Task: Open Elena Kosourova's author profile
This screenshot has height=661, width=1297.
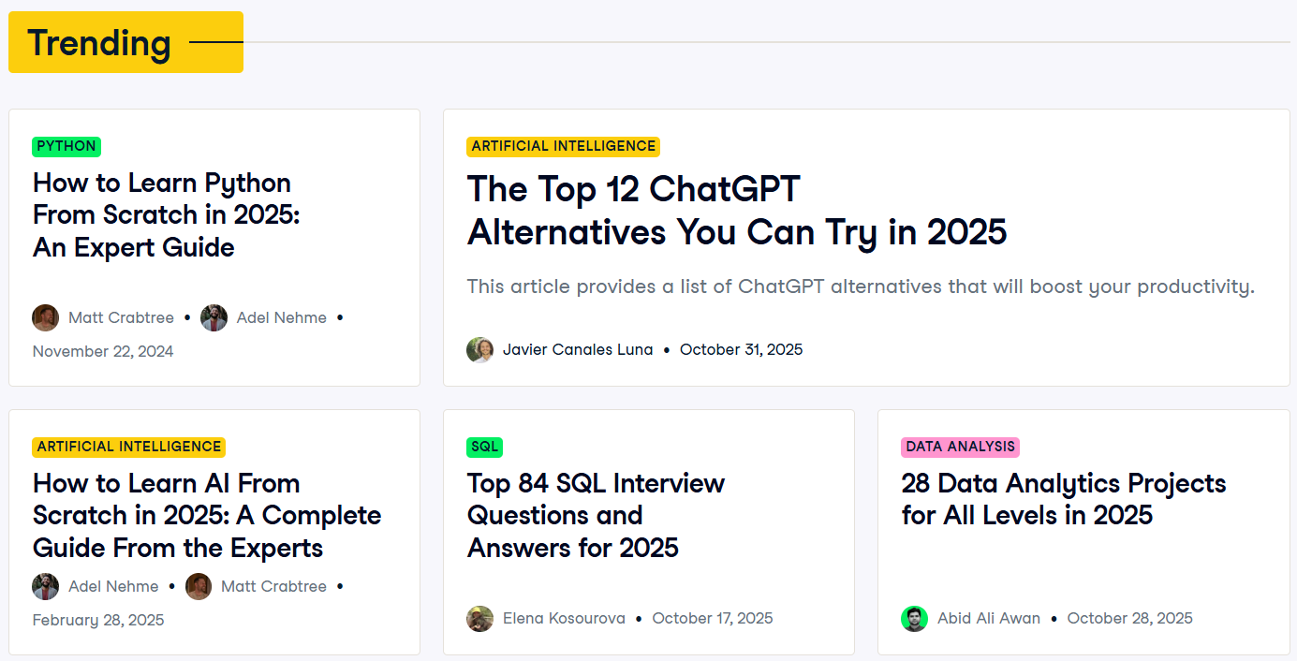Action: [x=563, y=618]
